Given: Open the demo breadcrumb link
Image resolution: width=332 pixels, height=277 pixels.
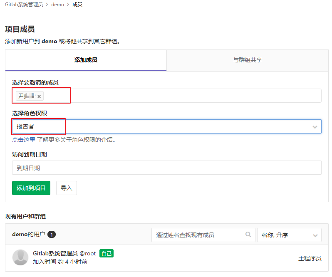Looking at the screenshot, I should pyautogui.click(x=58, y=5).
